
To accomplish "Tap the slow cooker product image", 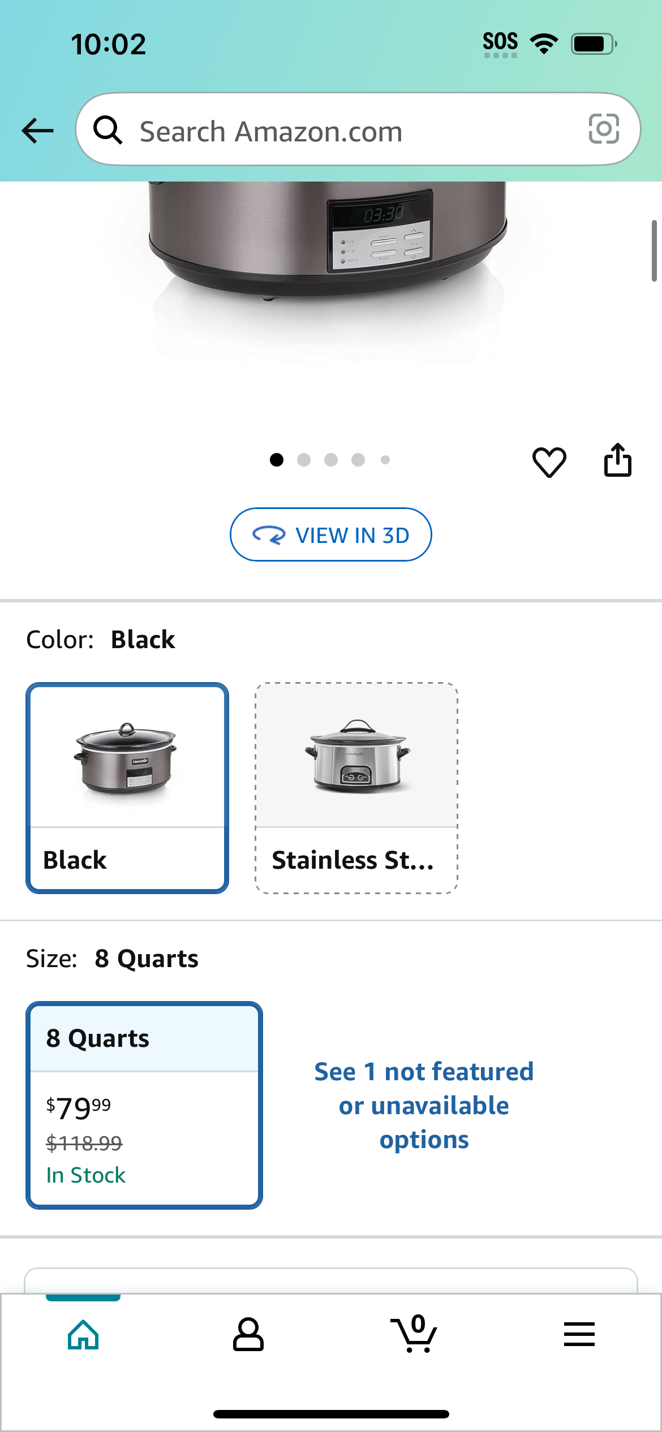I will point(328,266).
